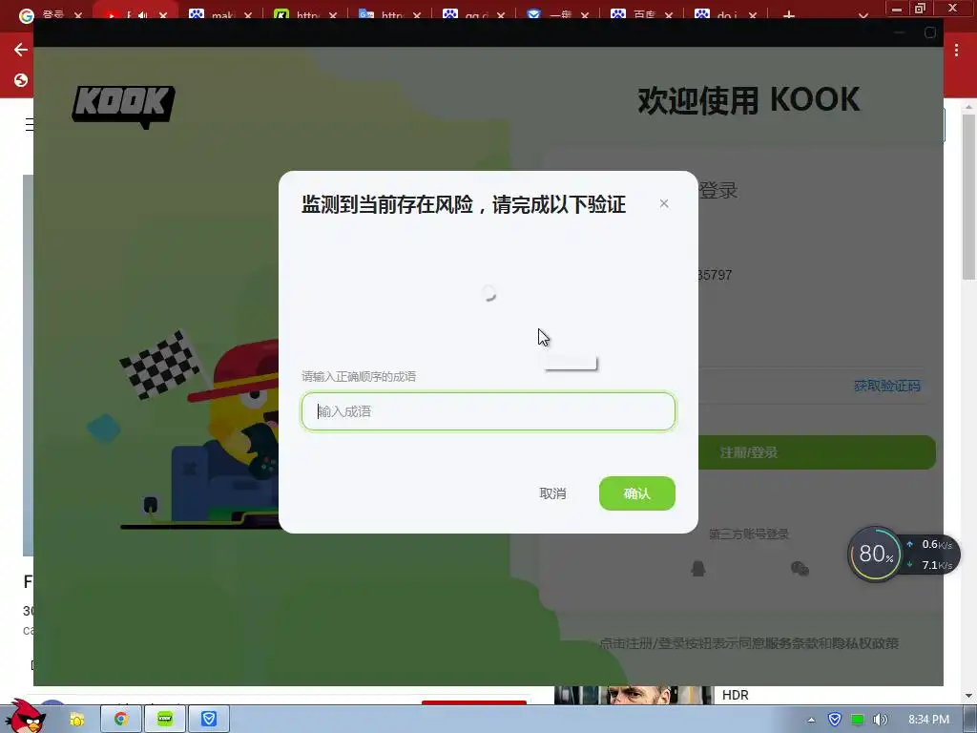977x733 pixels.
Task: Open the KOOK app taskbar icon
Action: [x=164, y=719]
